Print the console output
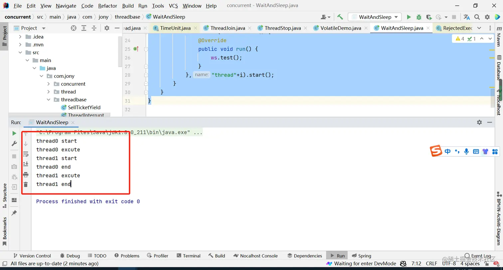This screenshot has height=270, width=503. coord(26,175)
